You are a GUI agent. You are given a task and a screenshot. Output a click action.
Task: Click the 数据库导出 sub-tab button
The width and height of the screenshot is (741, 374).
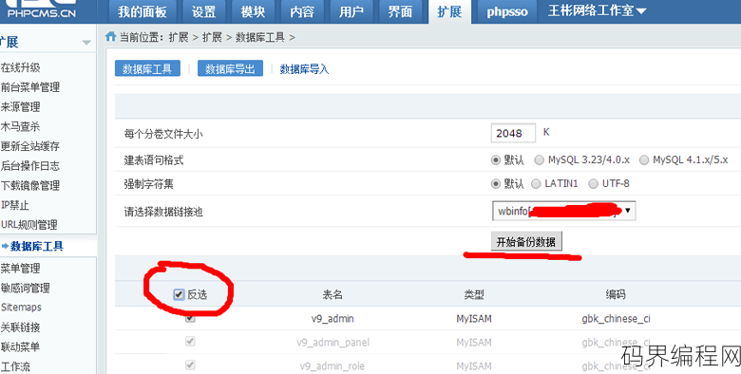(230, 69)
